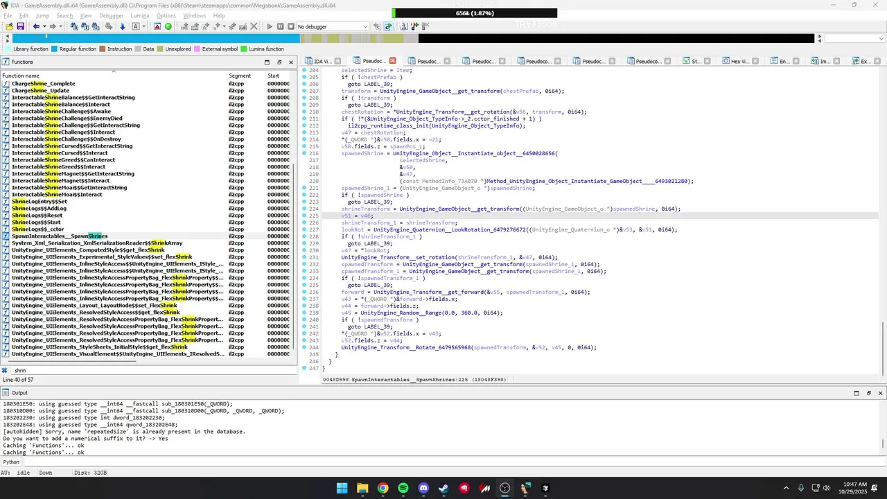Open the Debugger menu
This screenshot has height=499, width=887.
111,15
